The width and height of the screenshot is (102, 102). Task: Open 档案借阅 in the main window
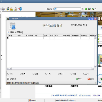click(x=48, y=86)
